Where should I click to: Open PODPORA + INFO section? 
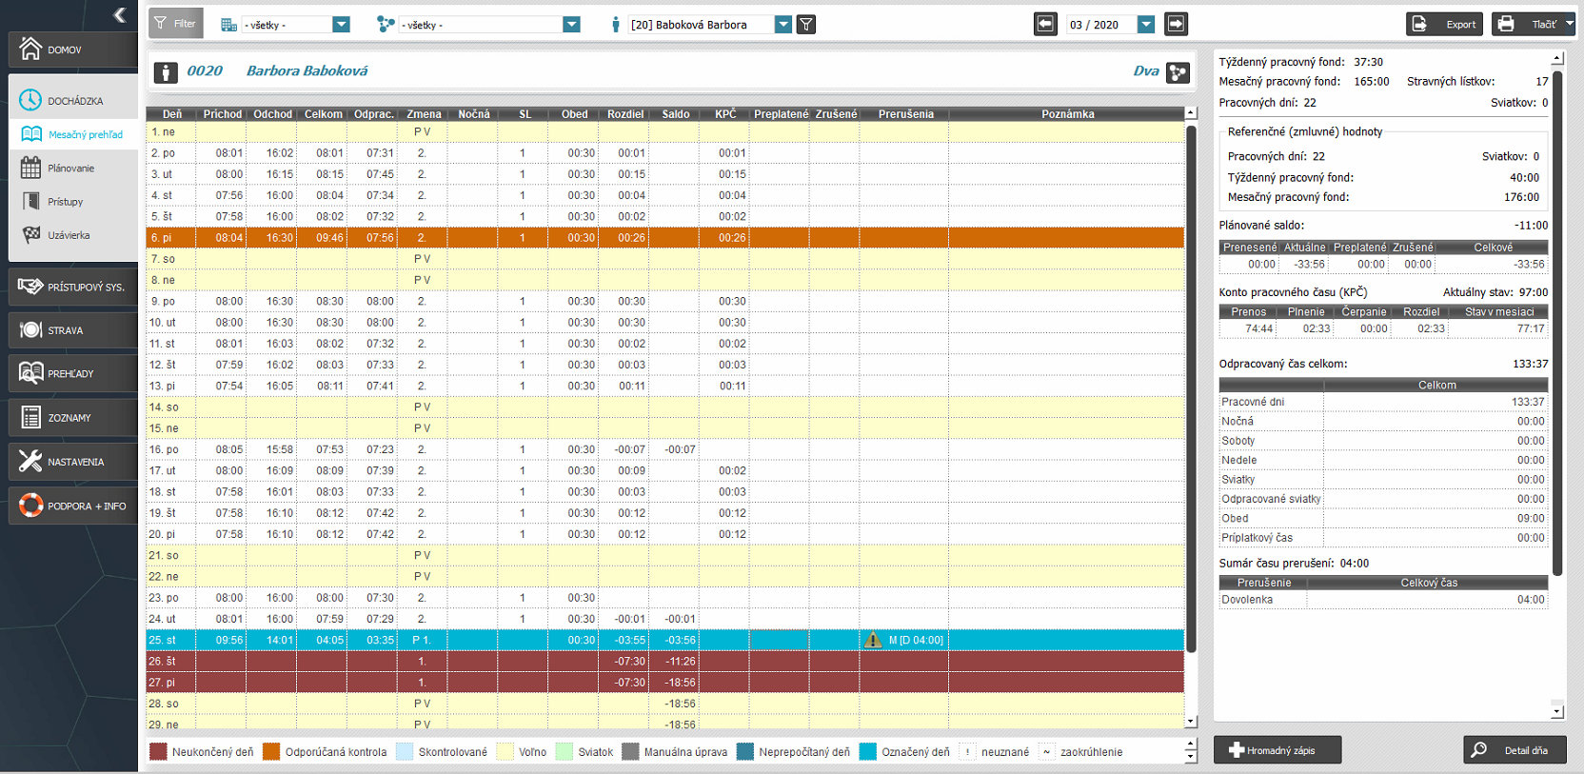pyautogui.click(x=73, y=506)
